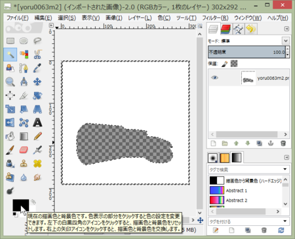Select the Ink tool

(x=10, y=164)
